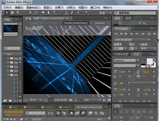Click the Draft 3D icon in timeline
The height and width of the screenshot is (121, 159).
pyautogui.click(x=64, y=113)
